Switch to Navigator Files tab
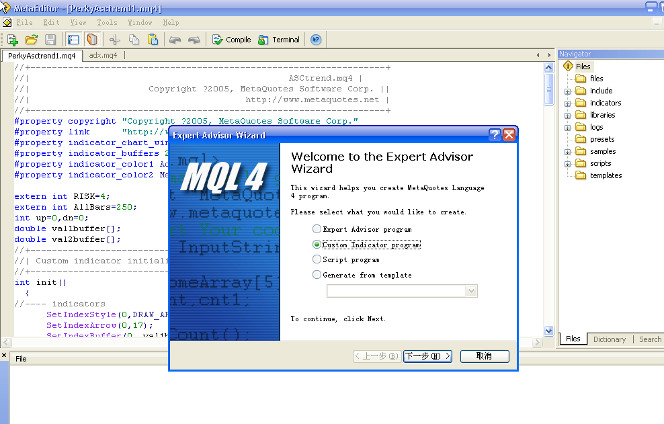 573,339
